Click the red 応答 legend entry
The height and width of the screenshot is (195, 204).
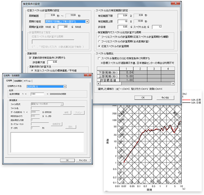tap(192, 100)
